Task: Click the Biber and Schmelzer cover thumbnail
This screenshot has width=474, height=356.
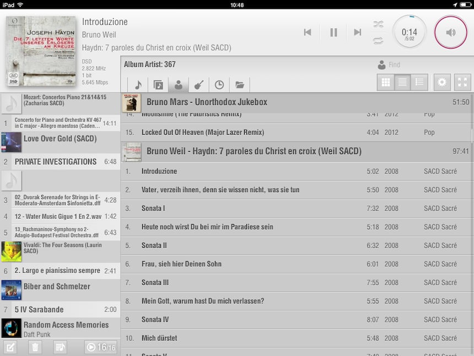Action: 11,290
